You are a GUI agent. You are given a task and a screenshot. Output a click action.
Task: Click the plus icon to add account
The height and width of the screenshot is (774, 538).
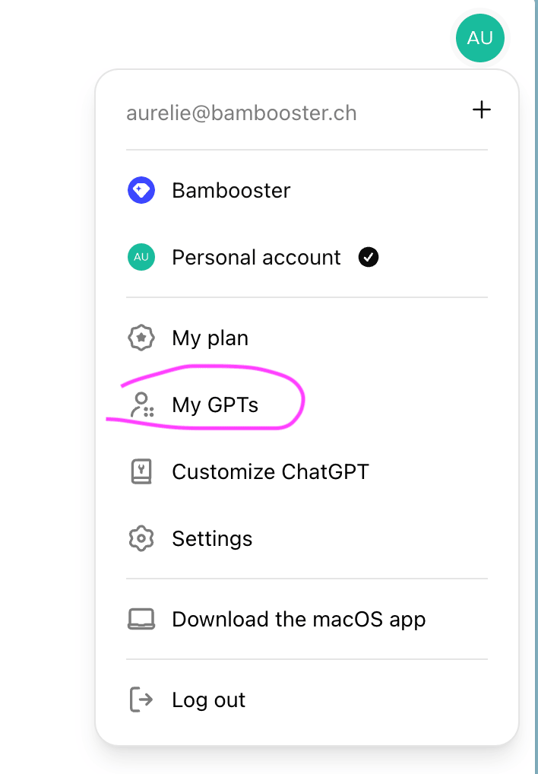[x=481, y=109]
